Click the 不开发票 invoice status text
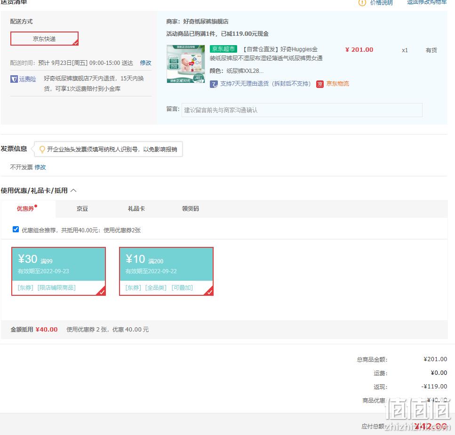Image resolution: width=455 pixels, height=435 pixels. click(22, 167)
